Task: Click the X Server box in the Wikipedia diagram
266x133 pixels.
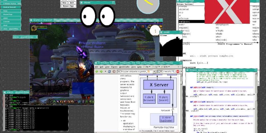Action: [159, 85]
